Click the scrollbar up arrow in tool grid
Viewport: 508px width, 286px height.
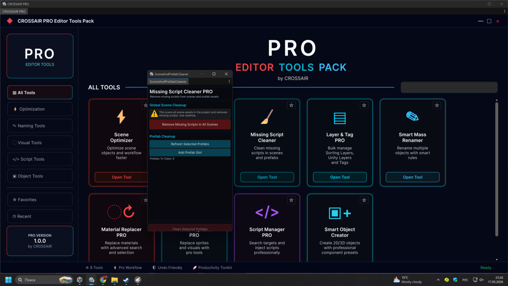pos(497,100)
